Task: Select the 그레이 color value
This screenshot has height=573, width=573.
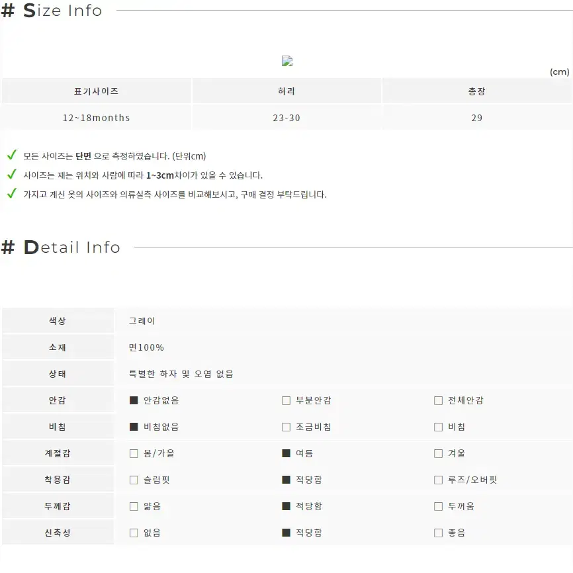Action: [x=142, y=321]
